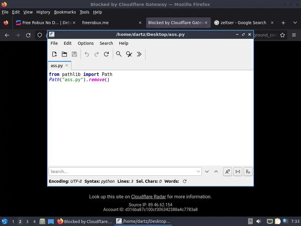The width and height of the screenshot is (301, 226).
Task: Click the Lines: 3 status entry
Action: coord(125,181)
